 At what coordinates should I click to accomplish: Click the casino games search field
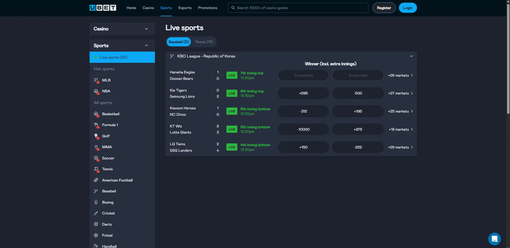tap(298, 8)
